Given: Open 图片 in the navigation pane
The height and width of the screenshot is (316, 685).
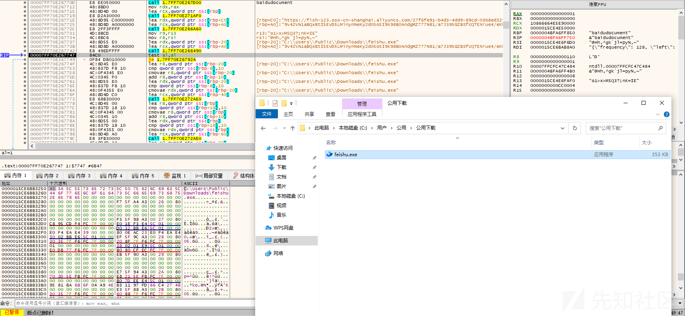Looking at the screenshot, I should (281, 186).
